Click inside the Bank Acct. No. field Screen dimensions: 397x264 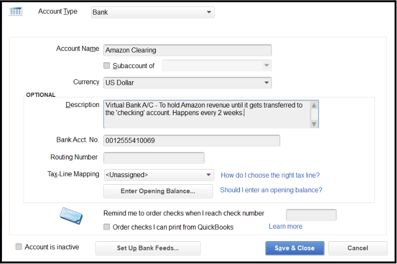191,141
